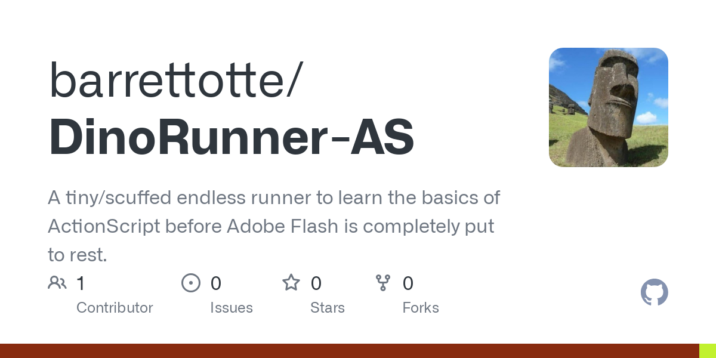
Task: Select the Contributor label
Action: tap(115, 308)
